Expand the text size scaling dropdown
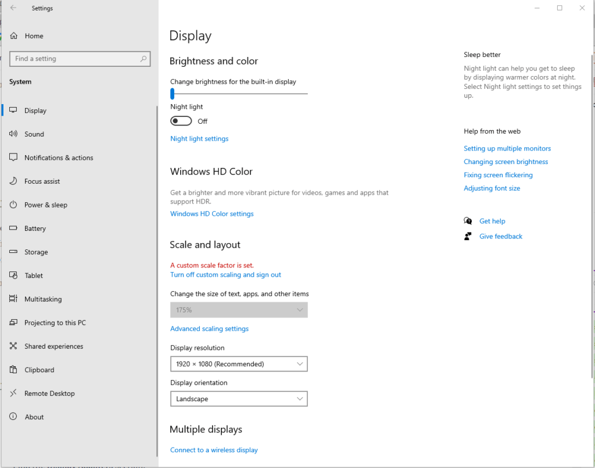Viewport: 595px width, 468px height. 239,309
